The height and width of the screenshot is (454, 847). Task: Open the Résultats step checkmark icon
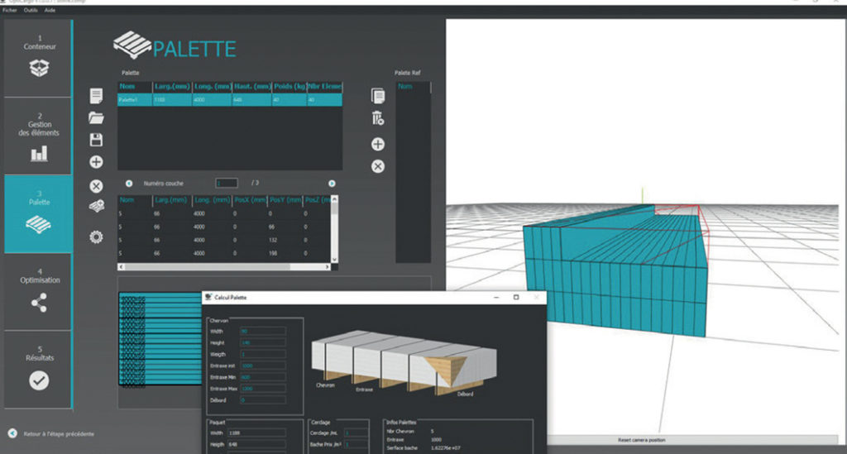tap(39, 380)
